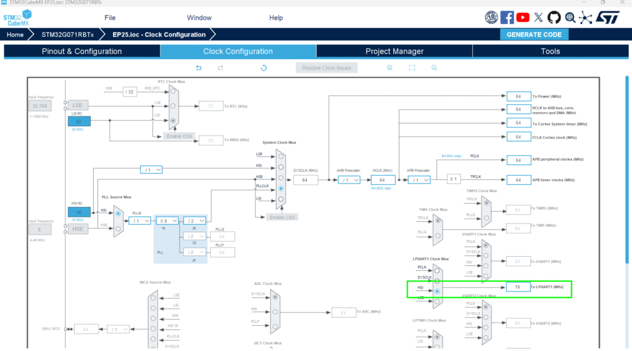Image resolution: width=632 pixels, height=351 pixels.
Task: Click the Home breadcrumb
Action: (x=15, y=34)
